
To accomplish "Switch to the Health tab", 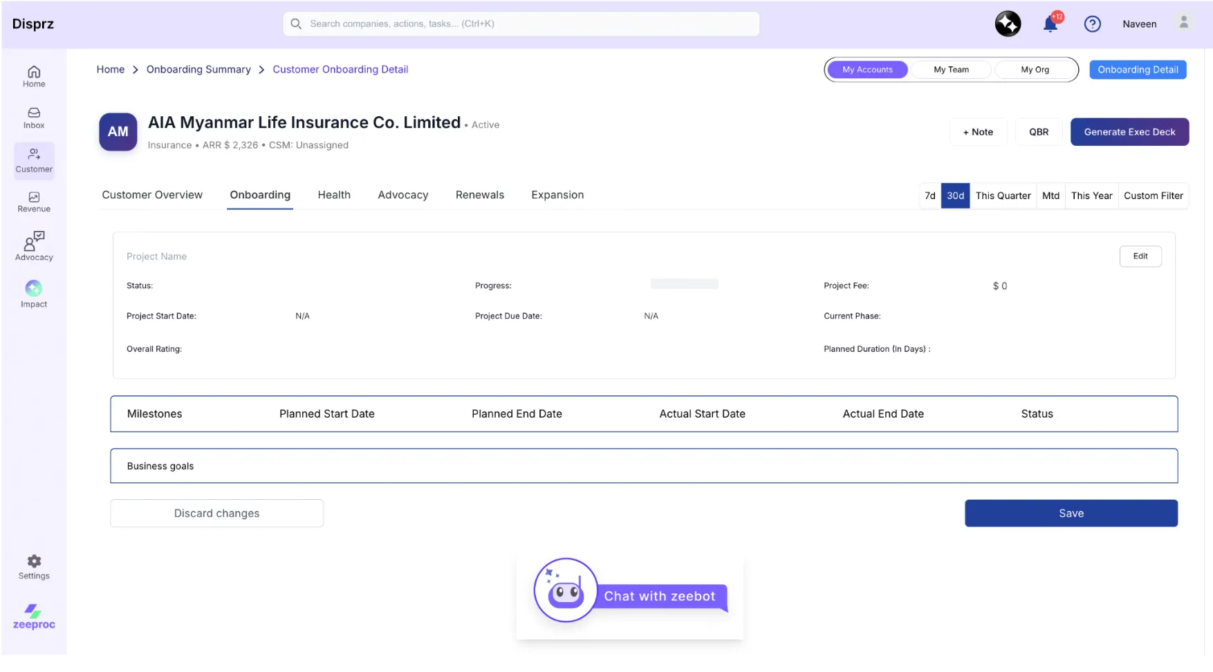I will (x=334, y=195).
